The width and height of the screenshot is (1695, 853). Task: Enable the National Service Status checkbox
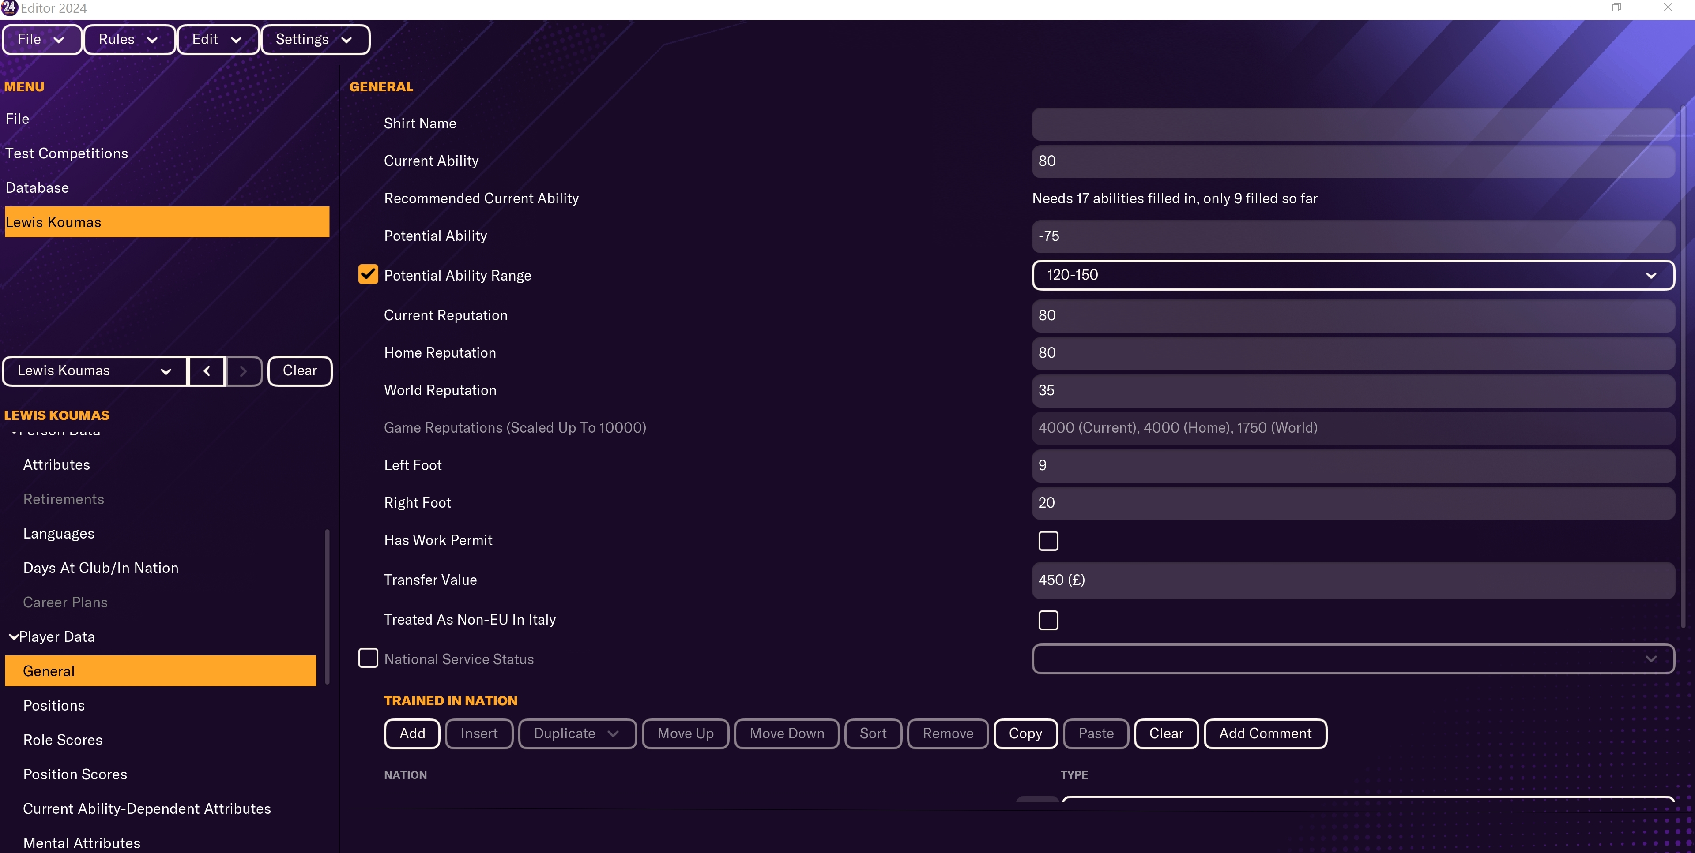click(x=368, y=658)
